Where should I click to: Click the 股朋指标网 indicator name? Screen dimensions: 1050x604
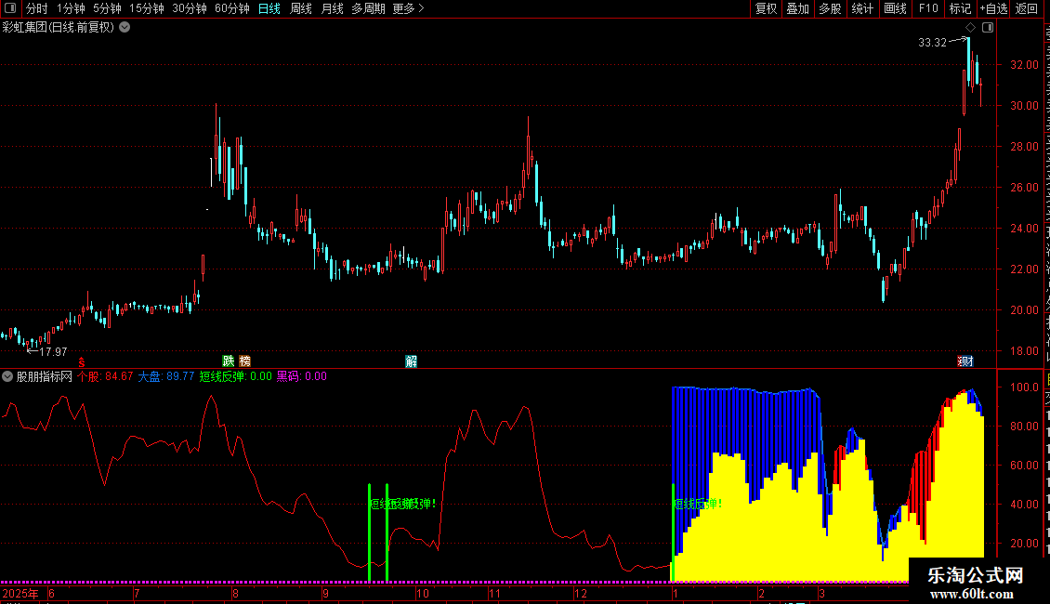click(45, 376)
